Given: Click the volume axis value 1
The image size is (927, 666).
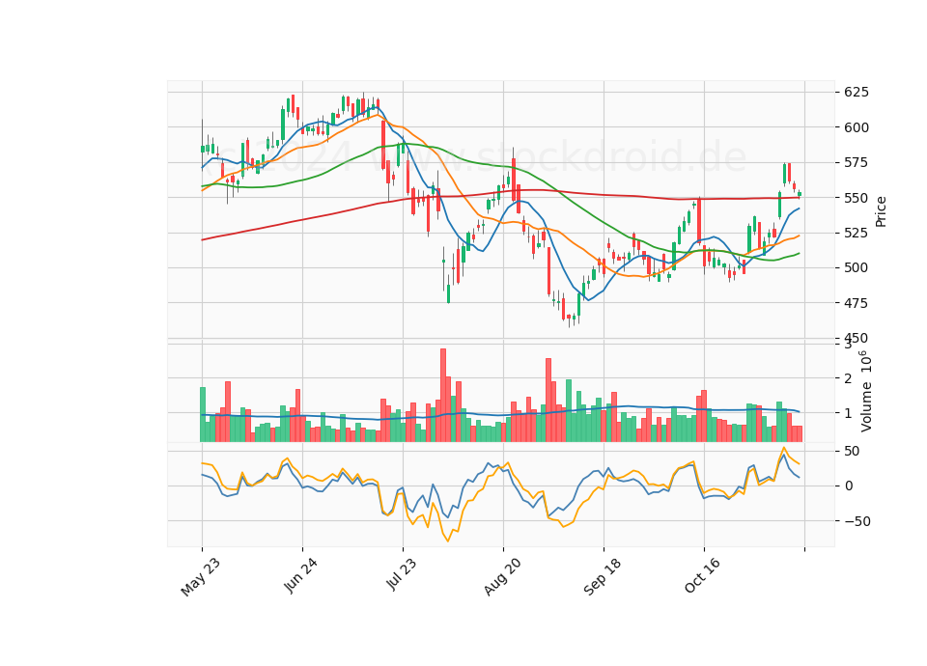Looking at the screenshot, I should pos(848,414).
